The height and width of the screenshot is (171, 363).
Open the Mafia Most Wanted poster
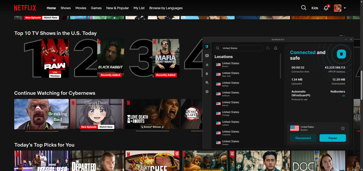click(x=166, y=58)
